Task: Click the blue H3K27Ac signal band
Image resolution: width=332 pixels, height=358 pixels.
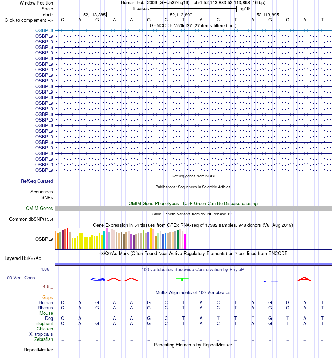Action: coord(193,264)
